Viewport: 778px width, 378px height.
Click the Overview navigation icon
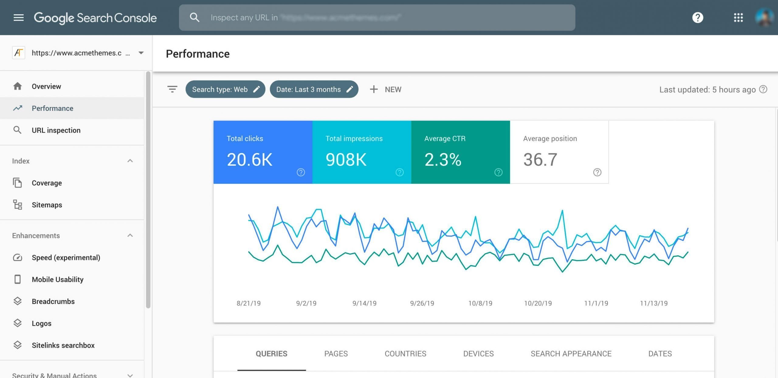[x=17, y=86]
